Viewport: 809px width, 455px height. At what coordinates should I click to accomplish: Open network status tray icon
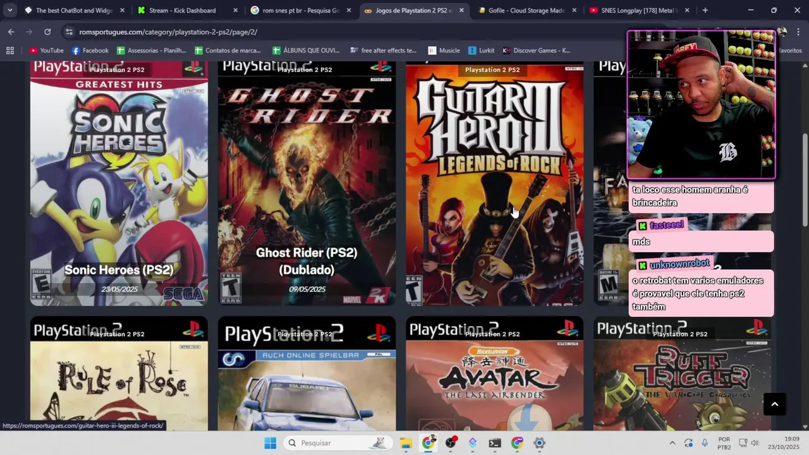[743, 443]
